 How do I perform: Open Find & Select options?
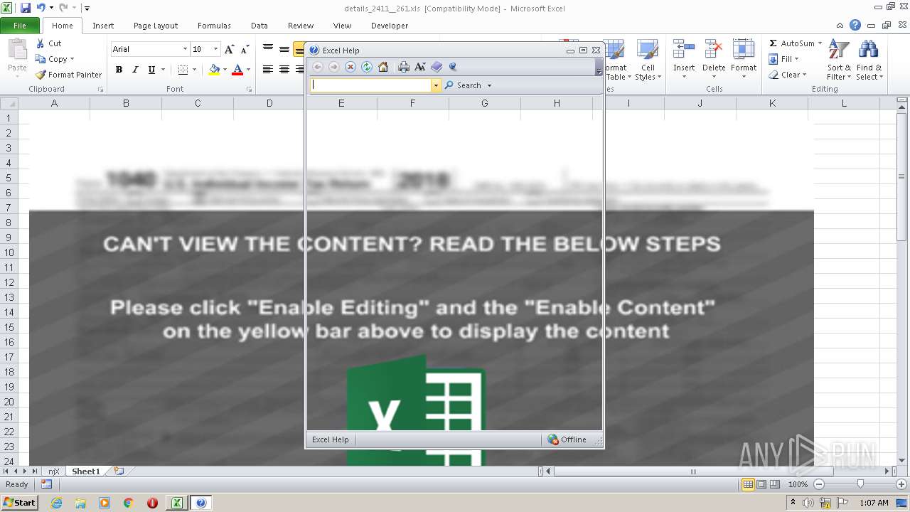click(x=869, y=60)
